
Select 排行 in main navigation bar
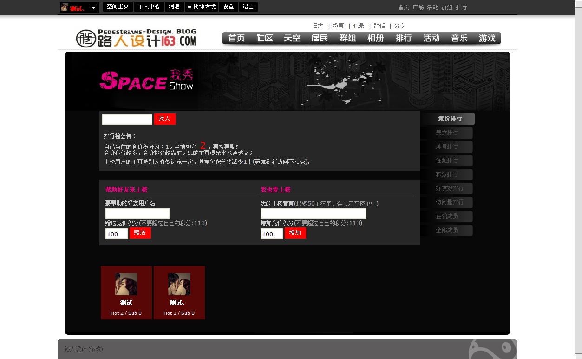coord(404,38)
